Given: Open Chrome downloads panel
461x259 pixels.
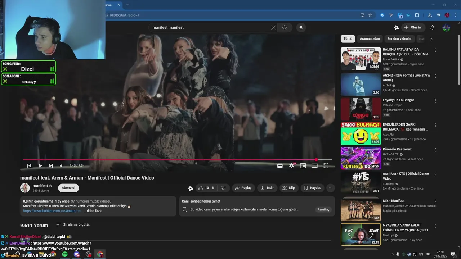Looking at the screenshot, I should 430,15.
